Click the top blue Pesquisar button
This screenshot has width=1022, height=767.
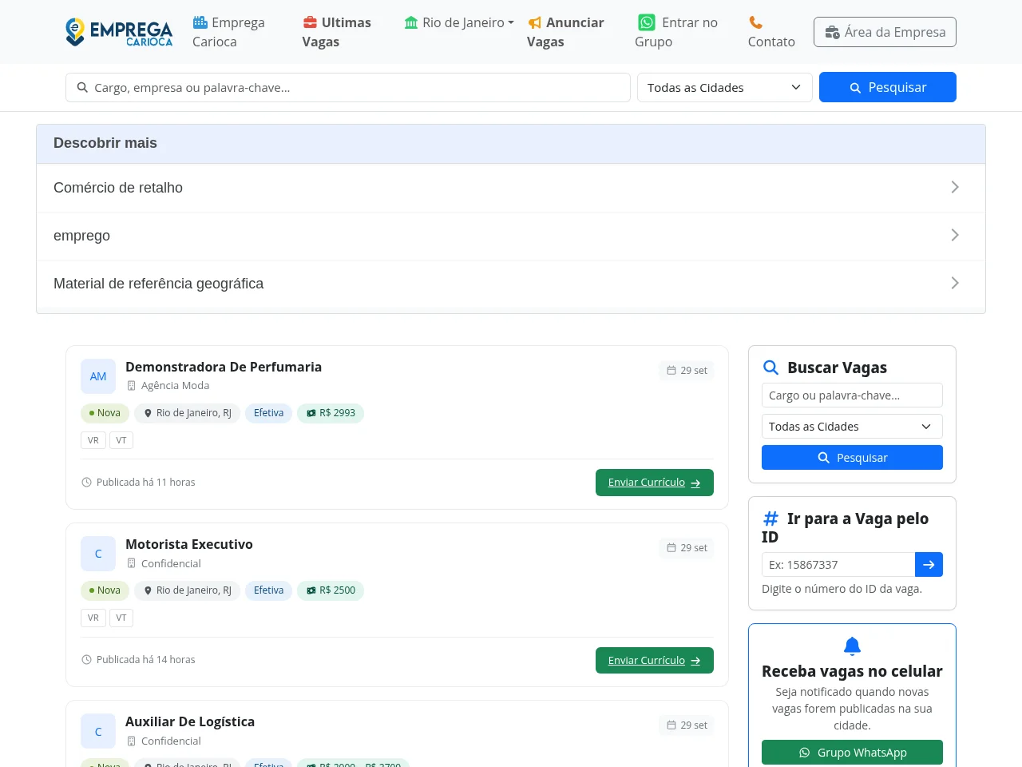888,87
